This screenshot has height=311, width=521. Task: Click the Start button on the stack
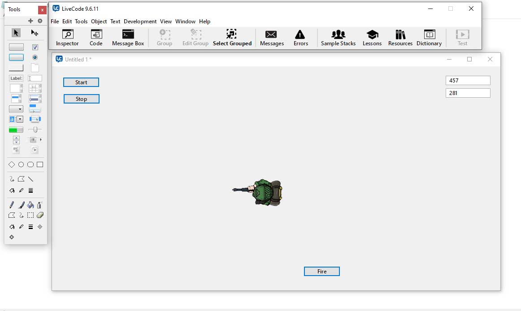81,82
